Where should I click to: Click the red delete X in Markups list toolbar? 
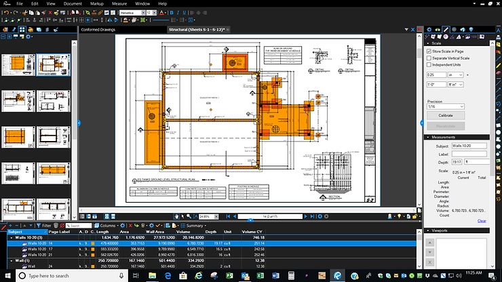pos(130,226)
